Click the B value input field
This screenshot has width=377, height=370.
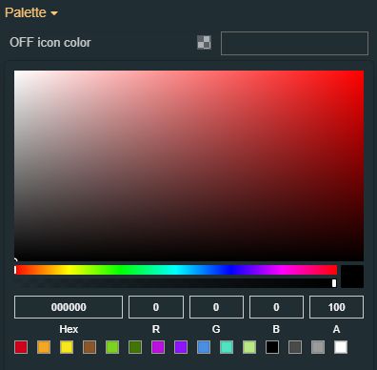point(276,307)
